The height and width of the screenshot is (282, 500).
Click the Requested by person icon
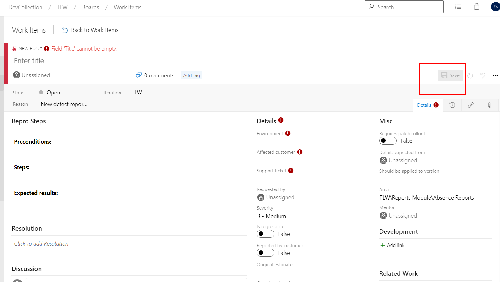coord(261,197)
